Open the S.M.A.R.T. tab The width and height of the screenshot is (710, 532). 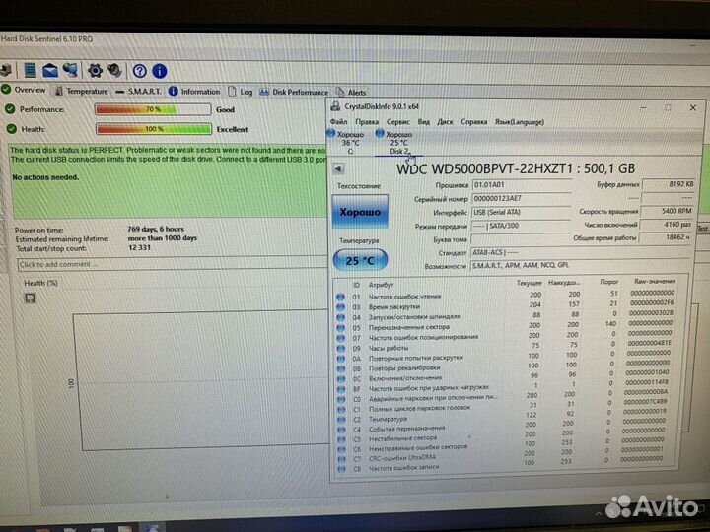[x=139, y=92]
